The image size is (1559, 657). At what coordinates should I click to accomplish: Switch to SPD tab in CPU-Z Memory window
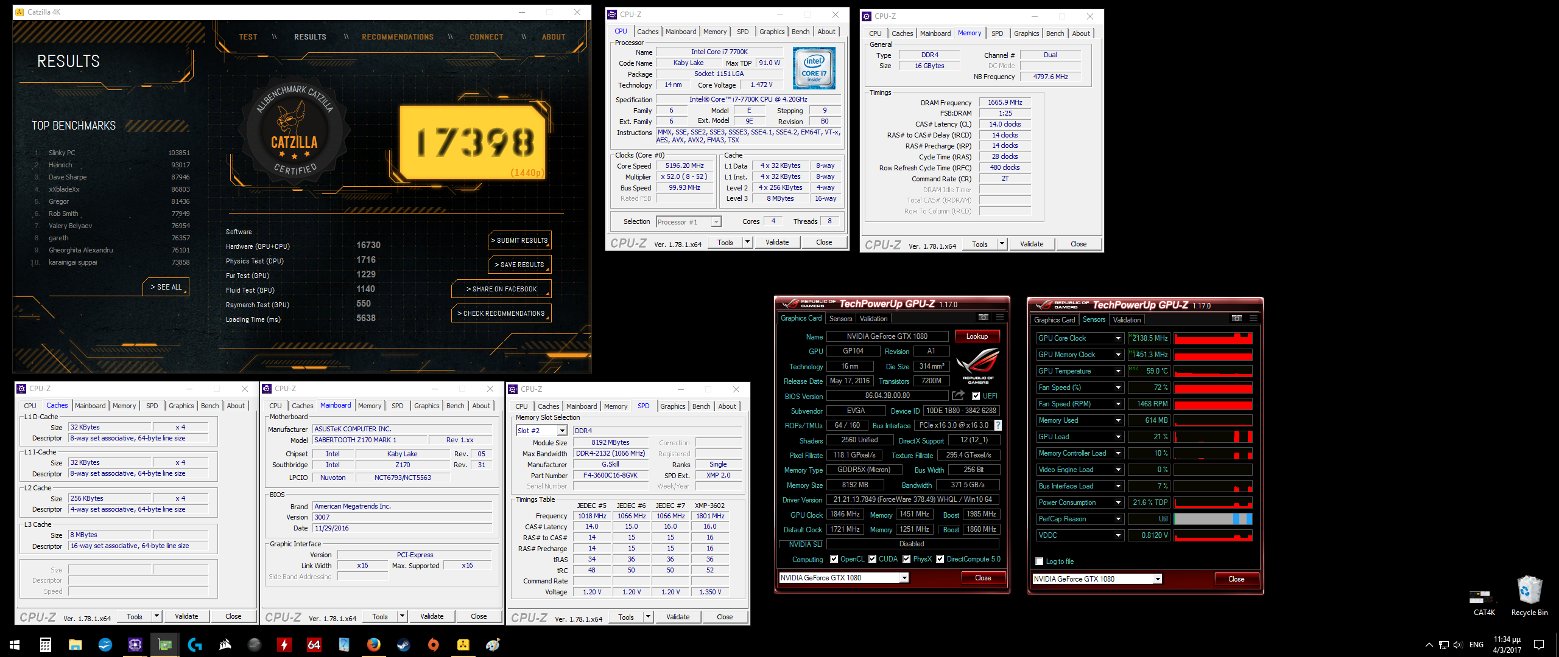[997, 33]
